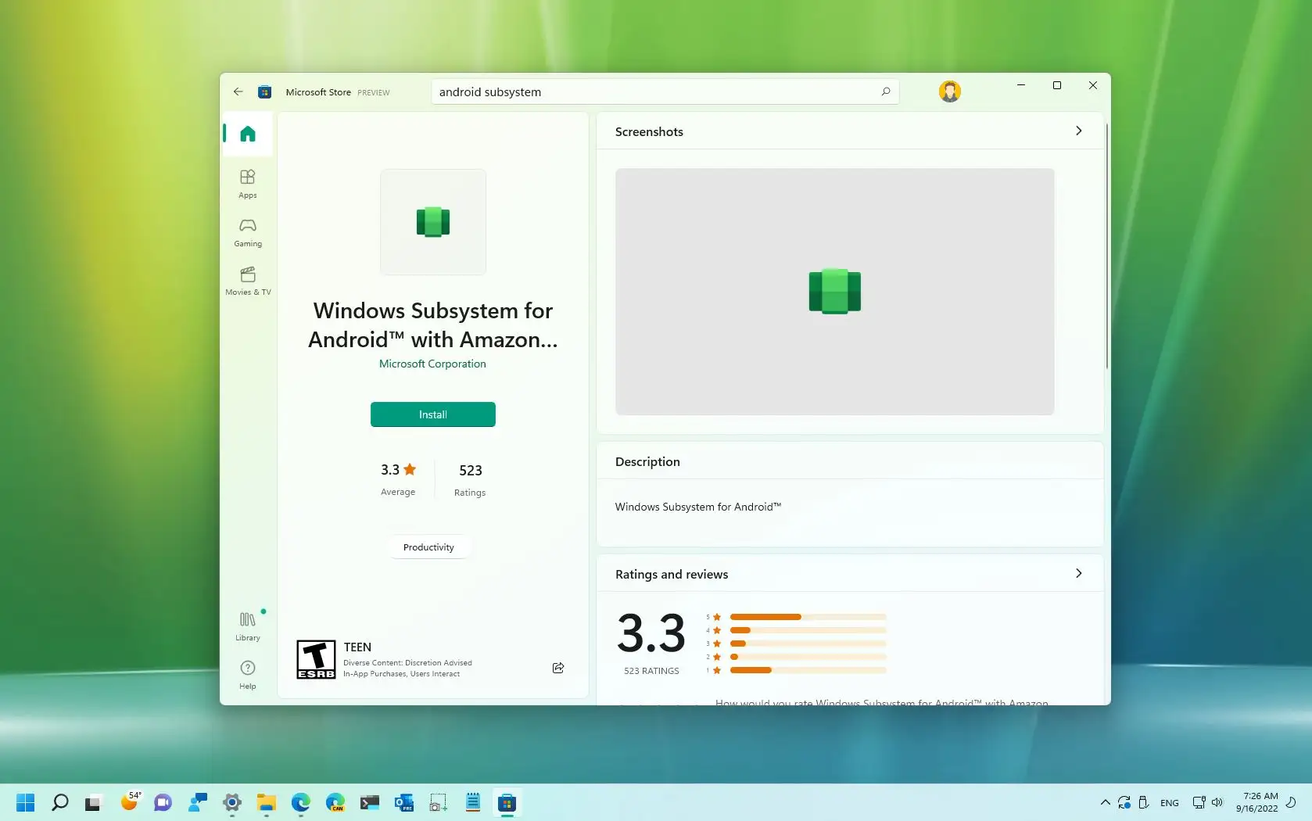Screen dimensions: 1312x821
Task: Open Help in the Store sidebar
Action: [248, 675]
